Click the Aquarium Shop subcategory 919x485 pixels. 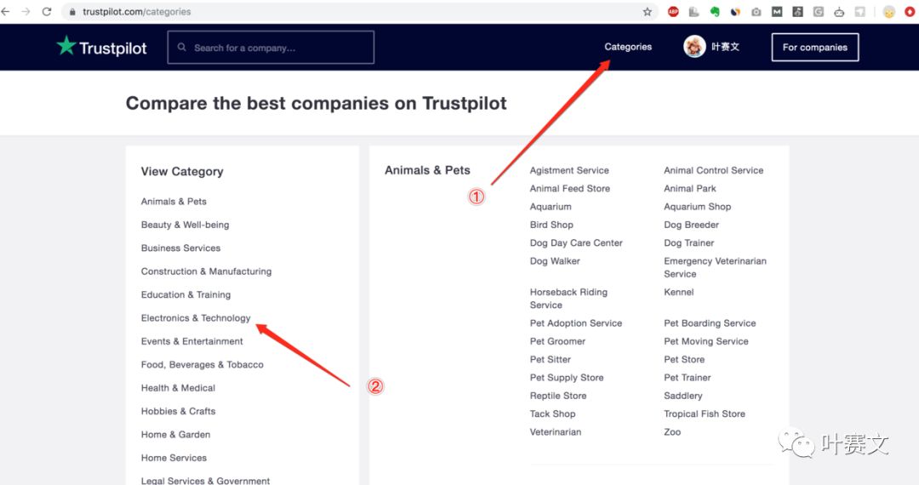(x=698, y=207)
